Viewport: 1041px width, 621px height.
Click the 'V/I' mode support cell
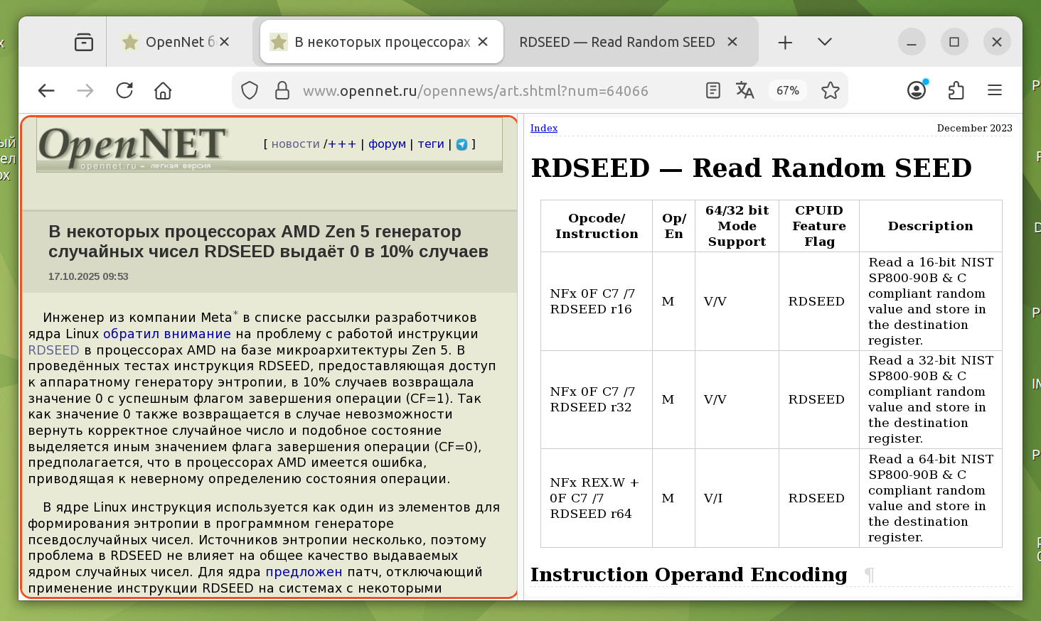click(x=737, y=498)
